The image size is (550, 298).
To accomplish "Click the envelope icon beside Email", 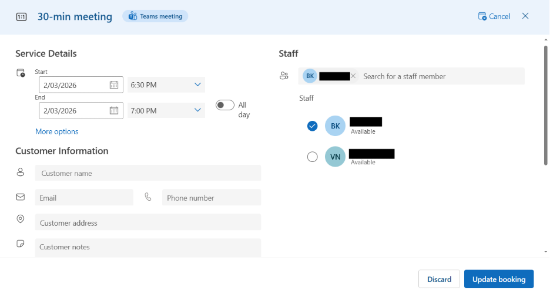I will coord(21,197).
